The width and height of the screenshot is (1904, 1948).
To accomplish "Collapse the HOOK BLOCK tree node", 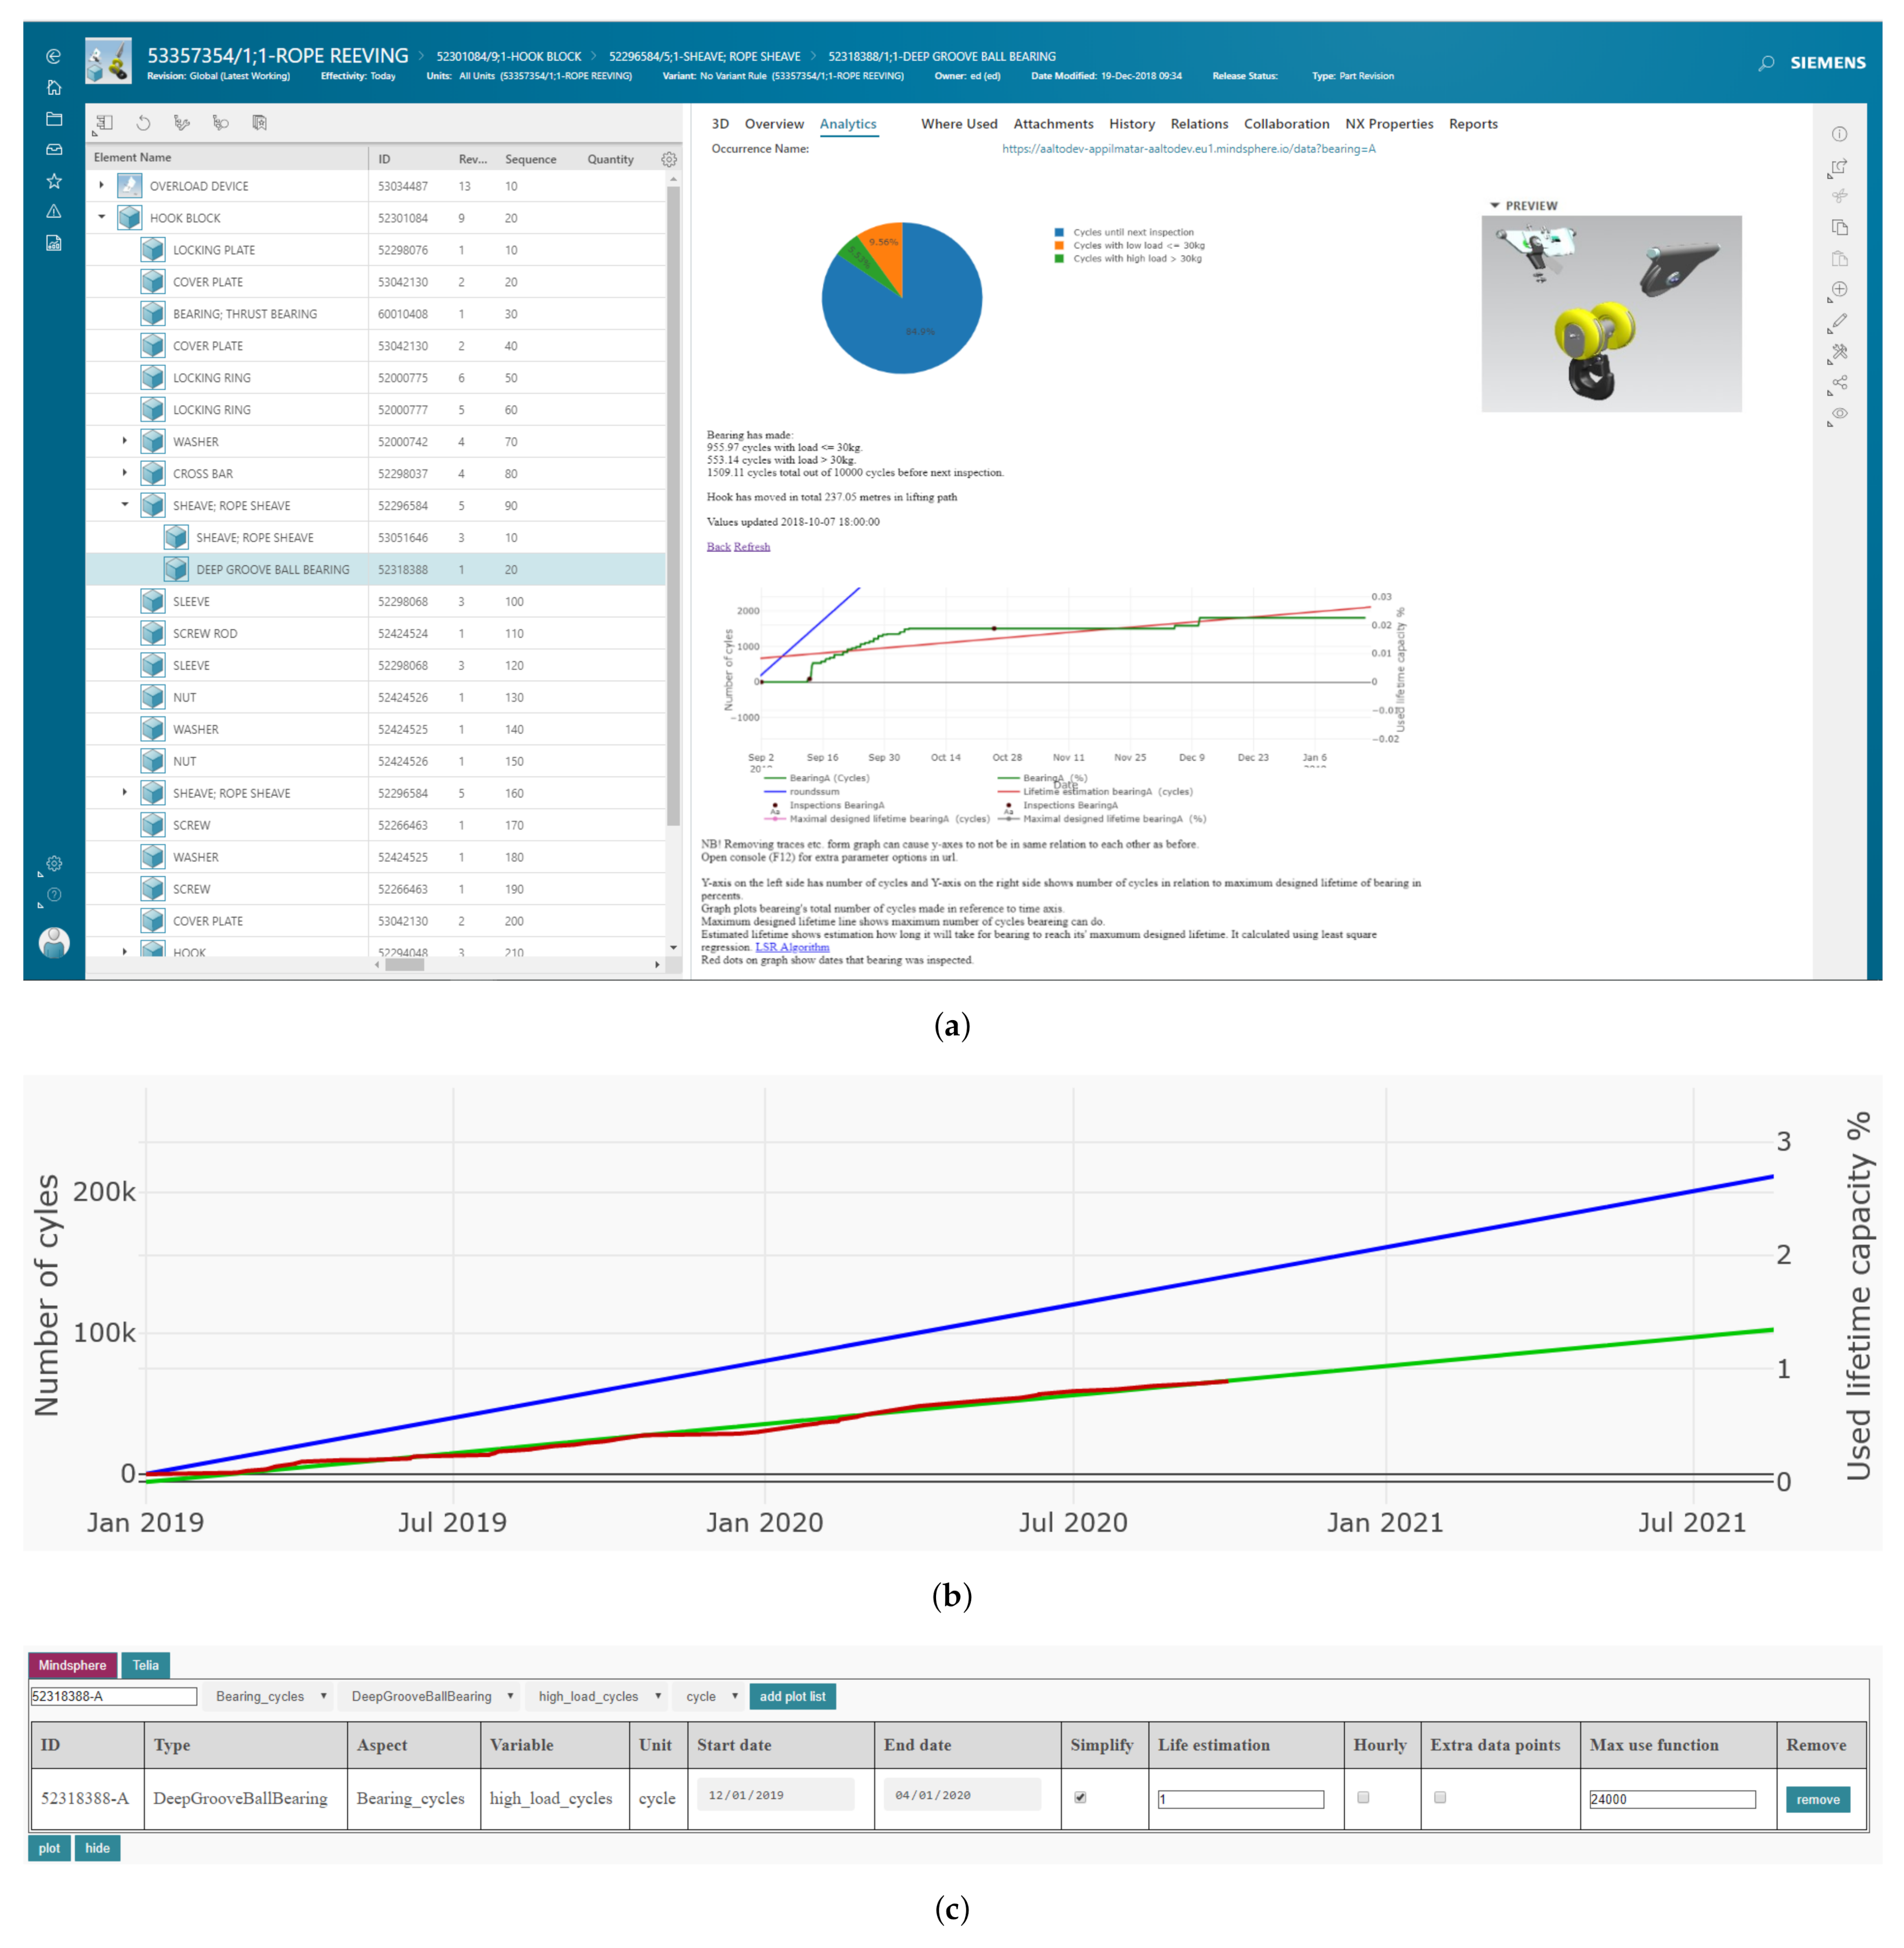I will point(101,217).
